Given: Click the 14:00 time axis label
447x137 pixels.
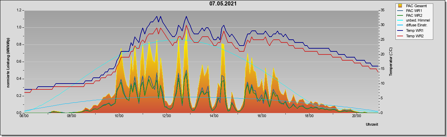Looking at the screenshot, I should point(214,116).
